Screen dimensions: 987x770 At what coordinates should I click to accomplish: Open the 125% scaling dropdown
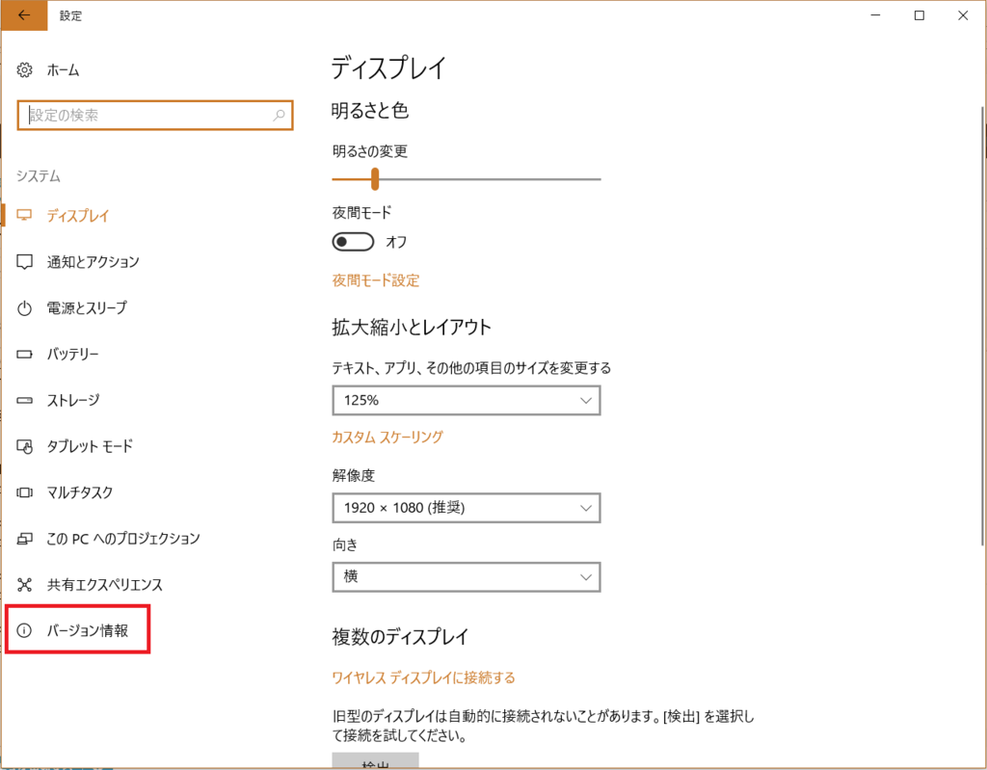(467, 401)
